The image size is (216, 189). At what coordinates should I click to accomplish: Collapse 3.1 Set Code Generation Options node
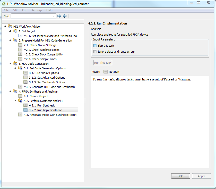pyautogui.click(x=15, y=68)
